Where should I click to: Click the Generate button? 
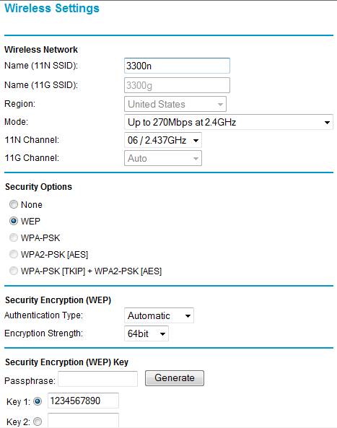tap(175, 378)
